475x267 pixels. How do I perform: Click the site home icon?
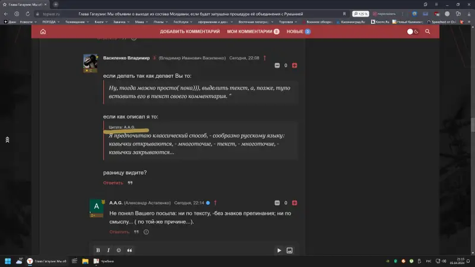tap(43, 31)
